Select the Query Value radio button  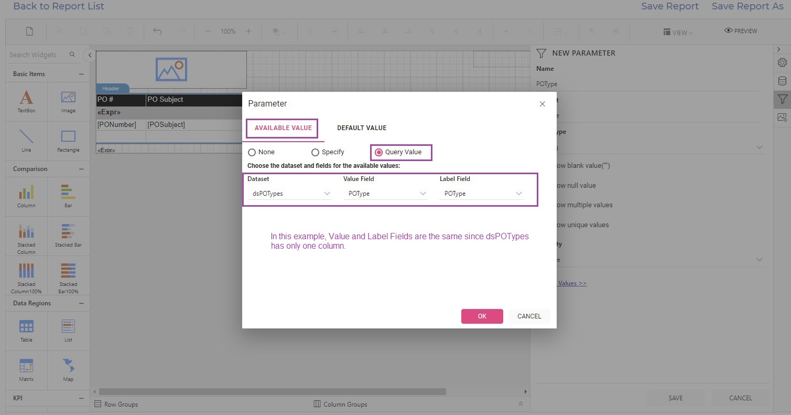(x=379, y=152)
